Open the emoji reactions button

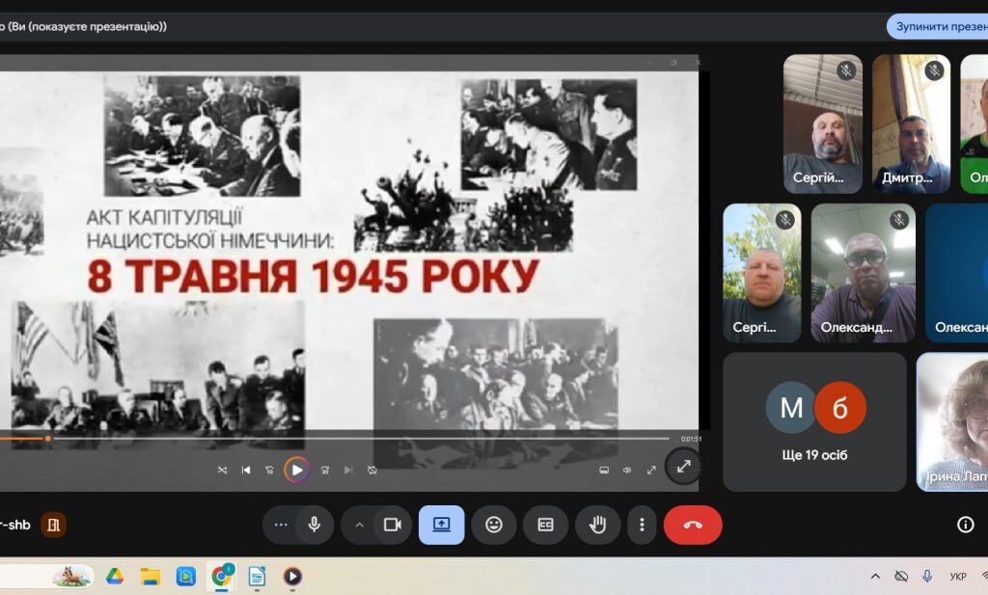pyautogui.click(x=494, y=525)
